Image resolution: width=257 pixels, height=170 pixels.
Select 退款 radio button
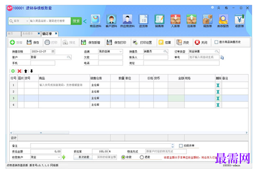(x=142, y=157)
